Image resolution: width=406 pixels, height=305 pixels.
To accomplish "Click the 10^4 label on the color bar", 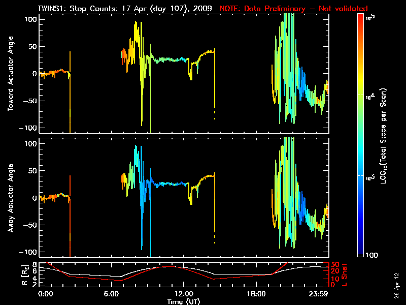I will pos(370,97).
